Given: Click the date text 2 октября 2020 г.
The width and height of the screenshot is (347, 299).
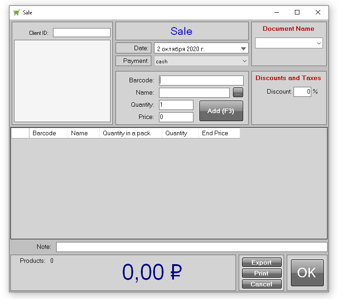Looking at the screenshot, I should click(x=181, y=49).
